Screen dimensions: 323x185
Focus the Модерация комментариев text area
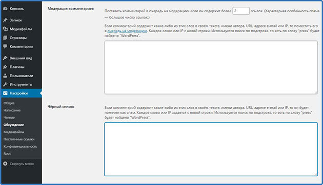211,67
